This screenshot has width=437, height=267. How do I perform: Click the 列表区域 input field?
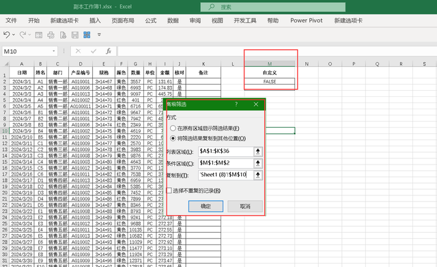(226, 152)
